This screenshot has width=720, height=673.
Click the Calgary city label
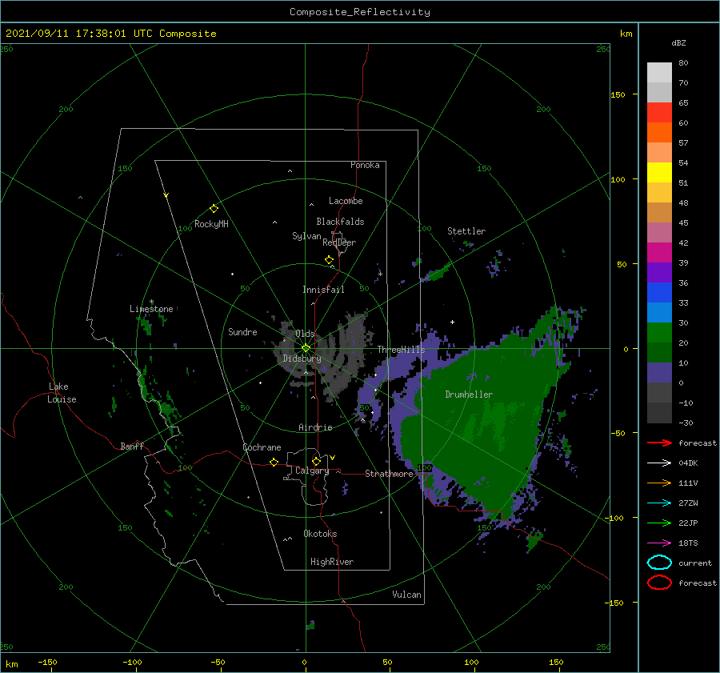click(312, 471)
